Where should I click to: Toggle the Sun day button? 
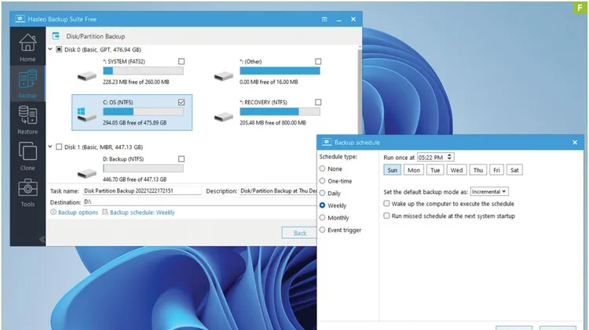[x=392, y=170]
